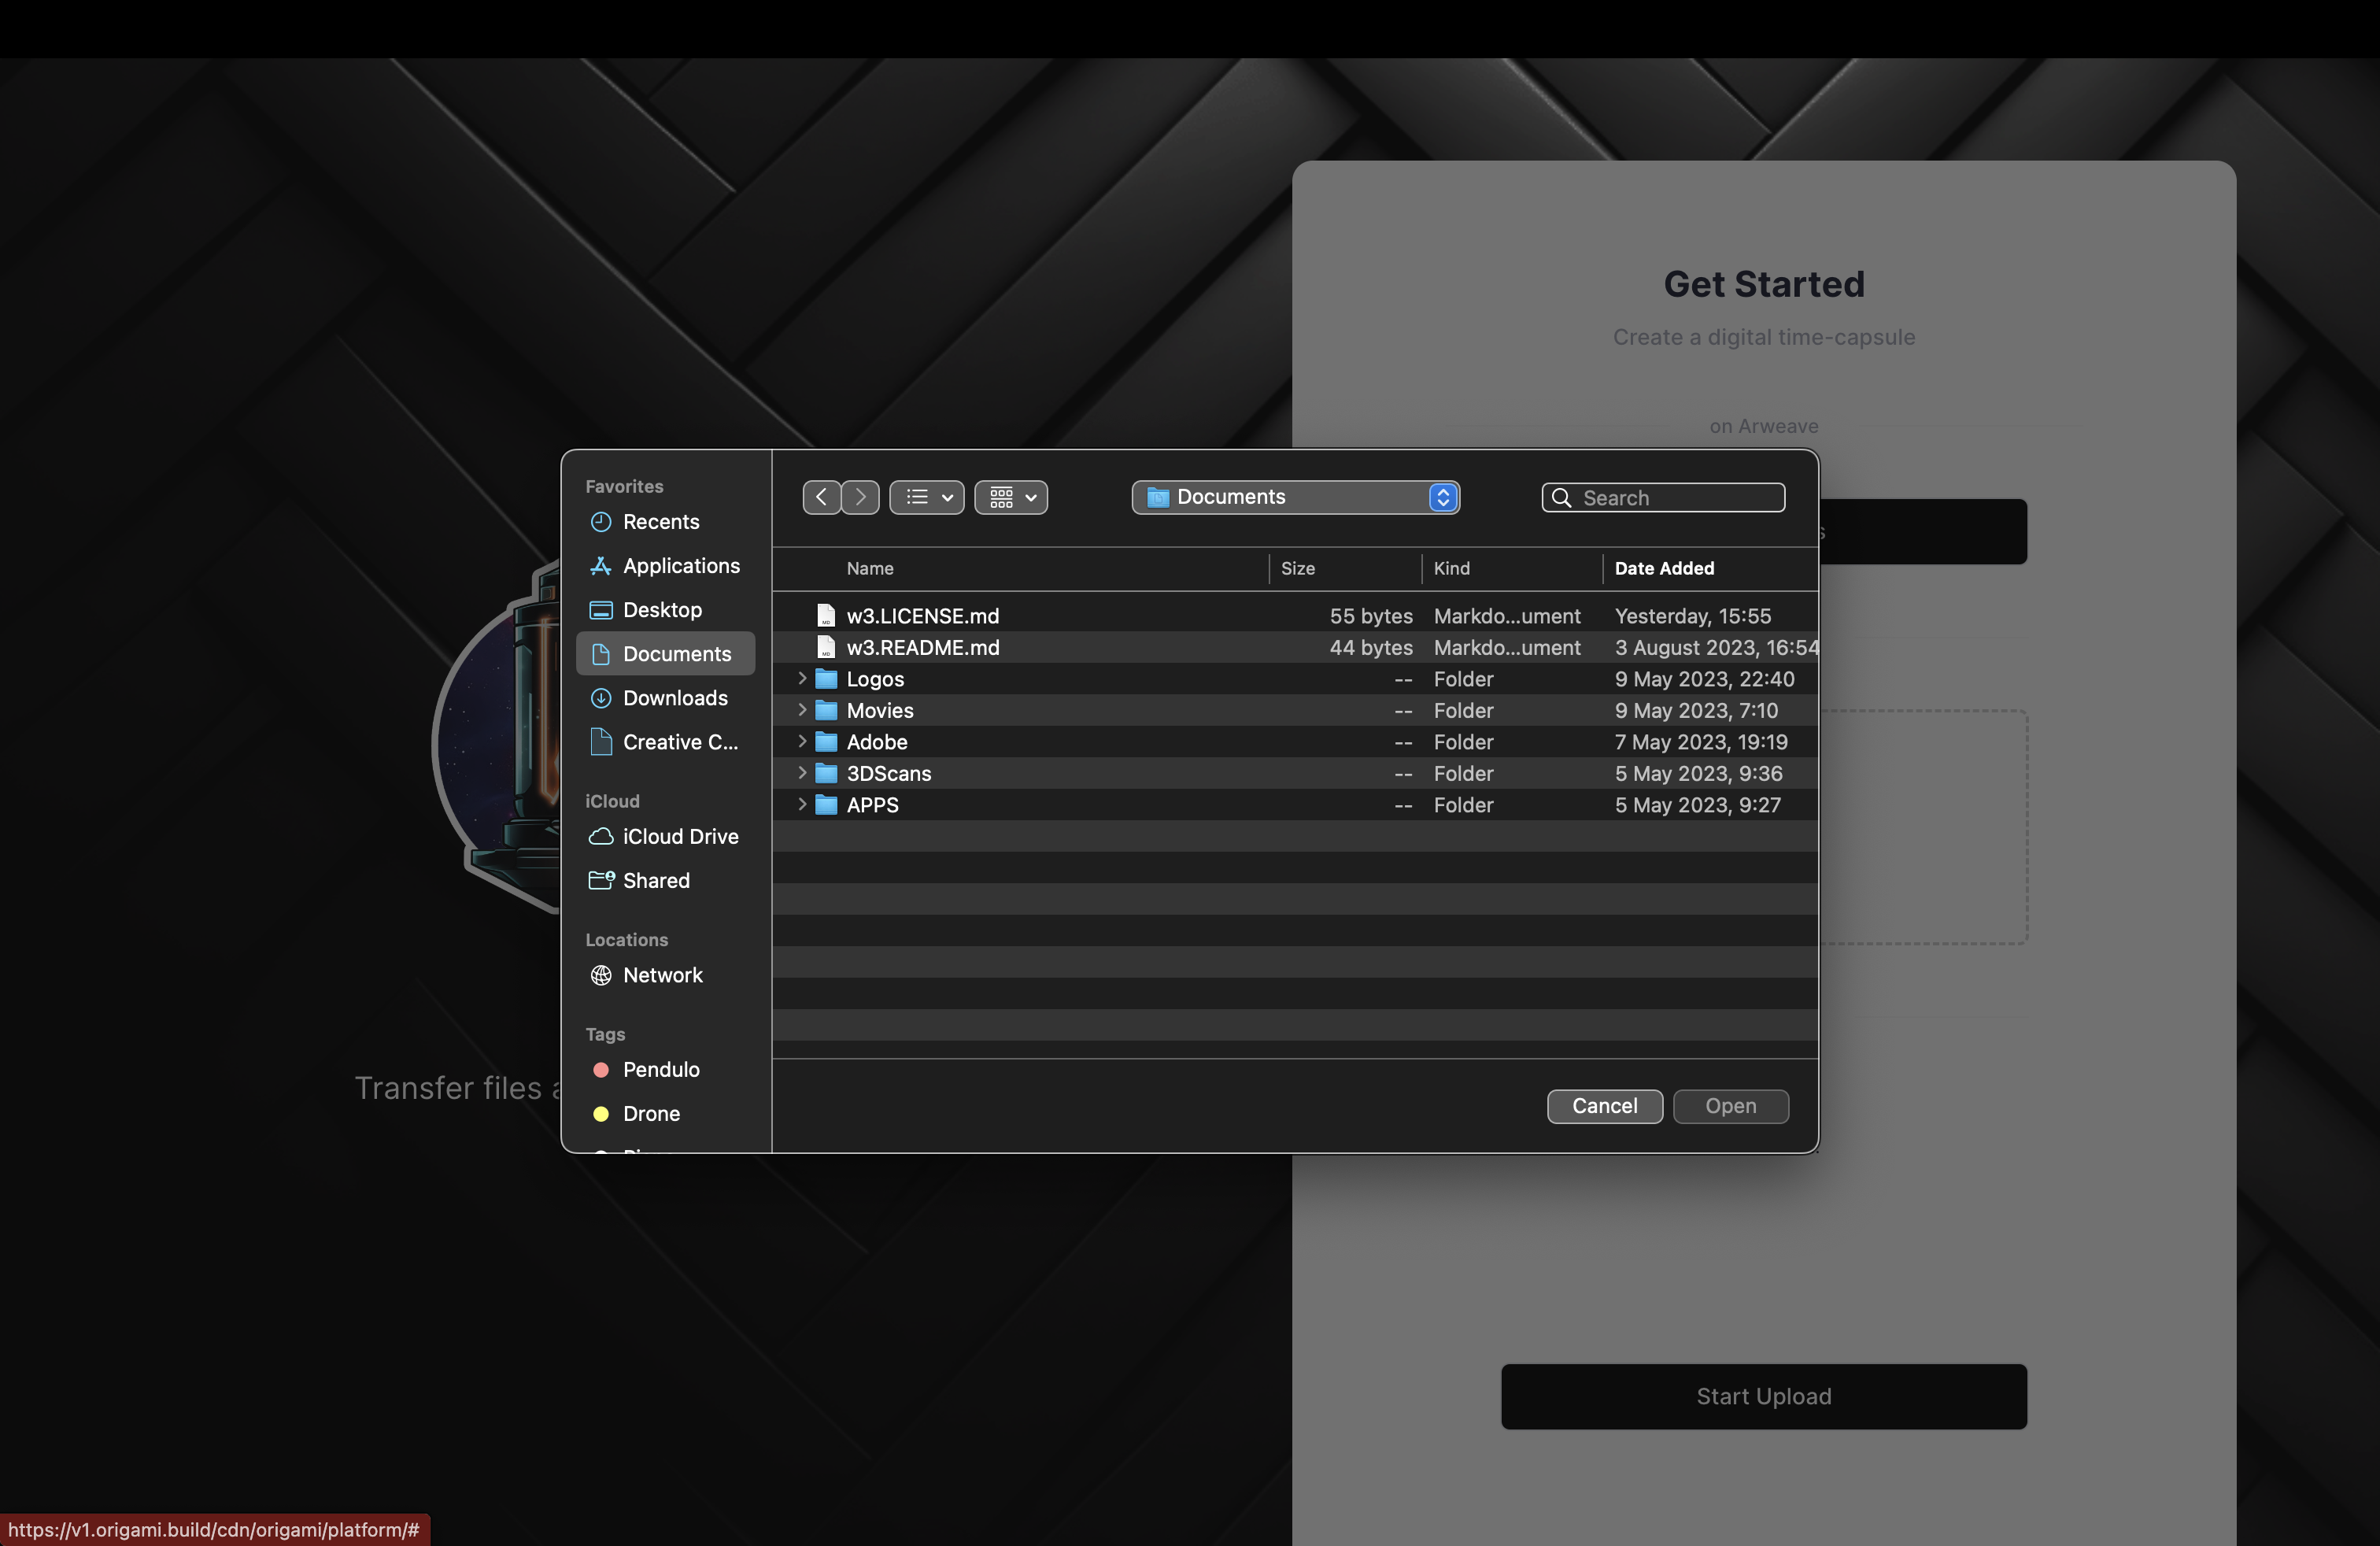Open the icon grouping options dropdown
The image size is (2380, 1546).
(1011, 497)
